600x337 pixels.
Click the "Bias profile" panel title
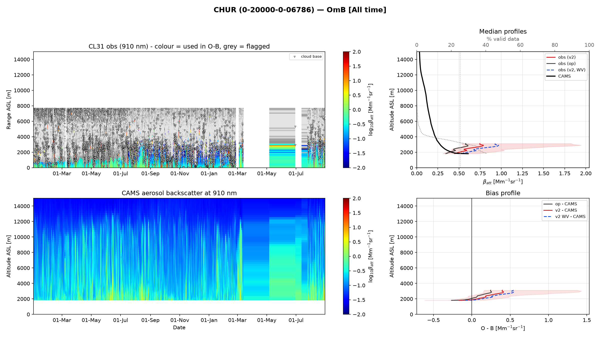point(503,193)
